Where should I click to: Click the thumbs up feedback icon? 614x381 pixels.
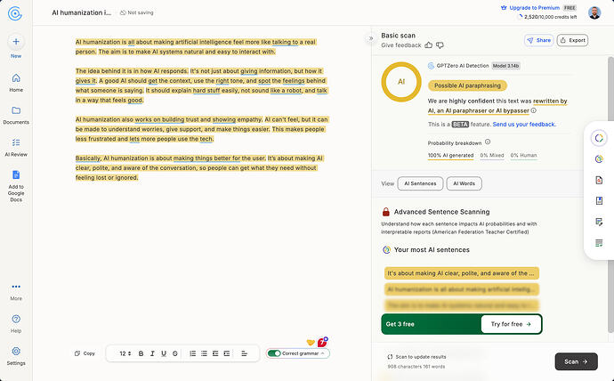(428, 45)
